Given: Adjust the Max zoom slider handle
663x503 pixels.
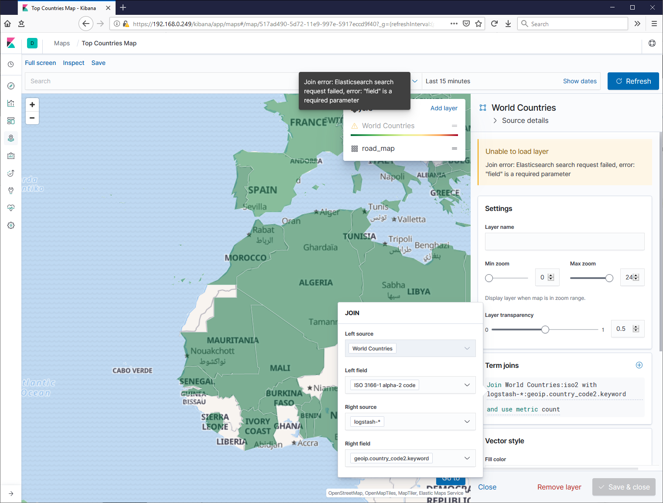Looking at the screenshot, I should pos(609,278).
